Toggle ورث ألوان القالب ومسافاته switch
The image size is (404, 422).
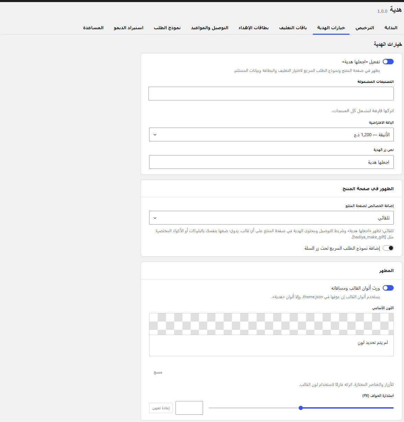click(x=388, y=288)
